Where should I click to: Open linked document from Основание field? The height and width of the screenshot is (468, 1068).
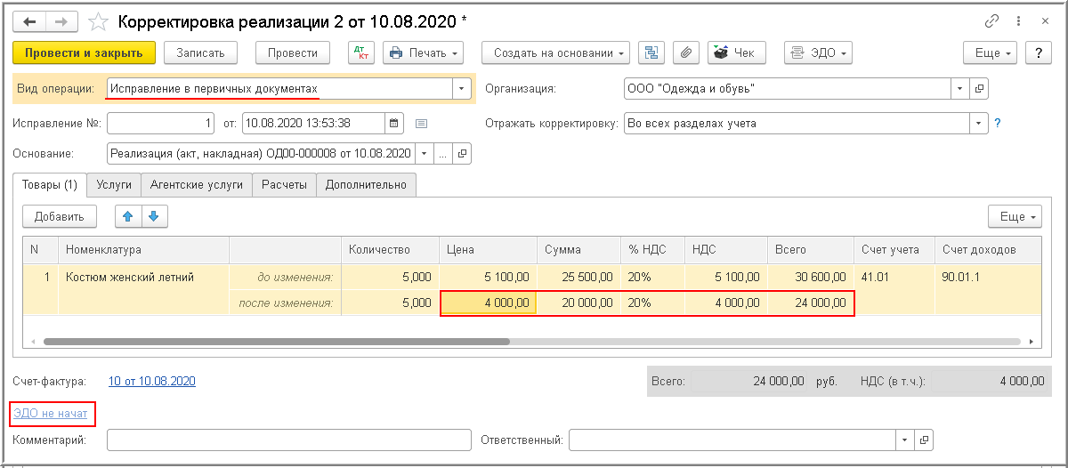point(462,153)
